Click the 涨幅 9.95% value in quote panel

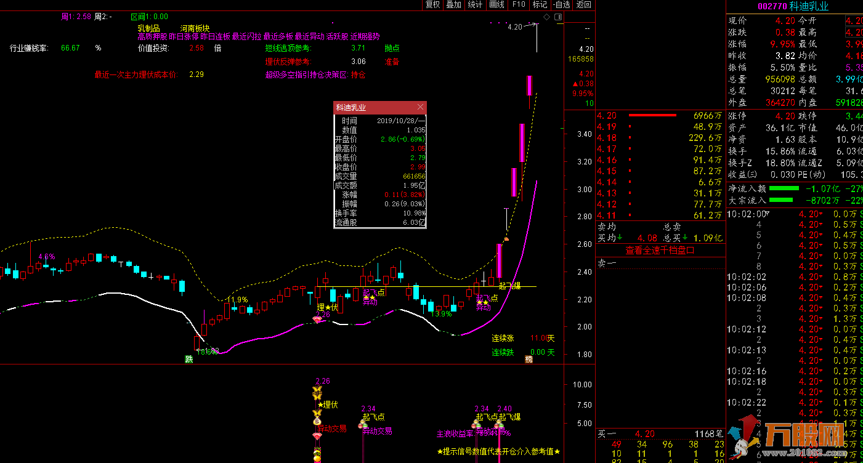coord(784,44)
